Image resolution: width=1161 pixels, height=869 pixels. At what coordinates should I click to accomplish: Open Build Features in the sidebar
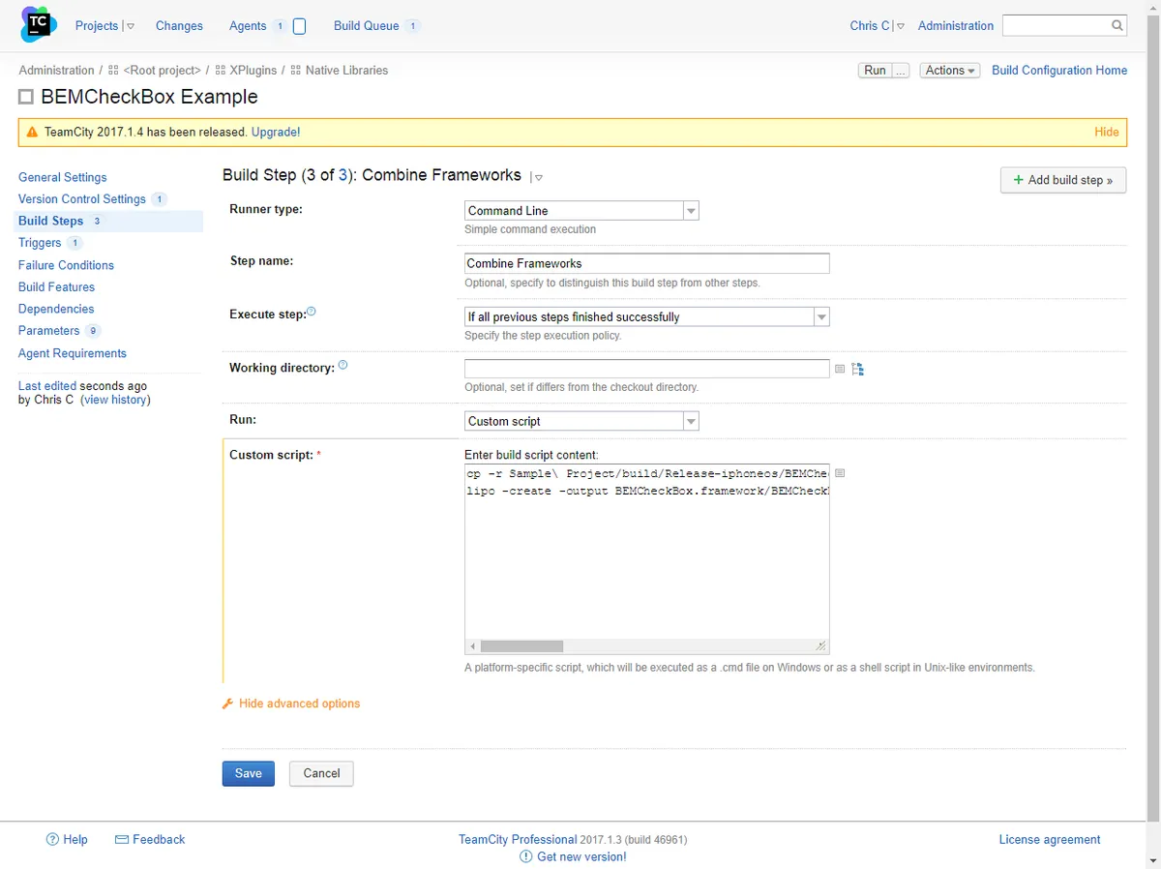pos(57,287)
